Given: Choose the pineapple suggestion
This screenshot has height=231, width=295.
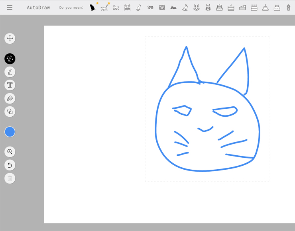Looking at the screenshot, I should click(289, 8).
